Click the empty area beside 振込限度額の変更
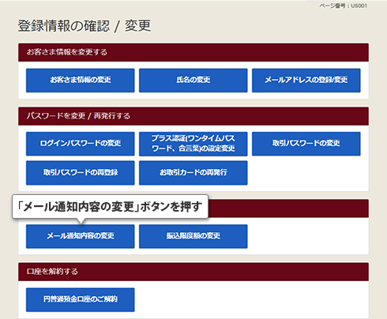The width and height of the screenshot is (387, 319). click(x=306, y=236)
